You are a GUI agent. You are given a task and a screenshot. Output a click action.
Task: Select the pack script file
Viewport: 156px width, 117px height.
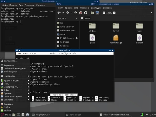tap(92, 39)
